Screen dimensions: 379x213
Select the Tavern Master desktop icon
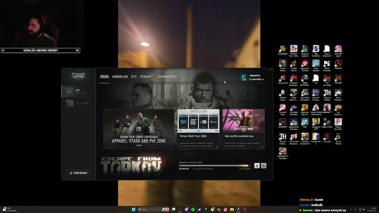pos(283,66)
